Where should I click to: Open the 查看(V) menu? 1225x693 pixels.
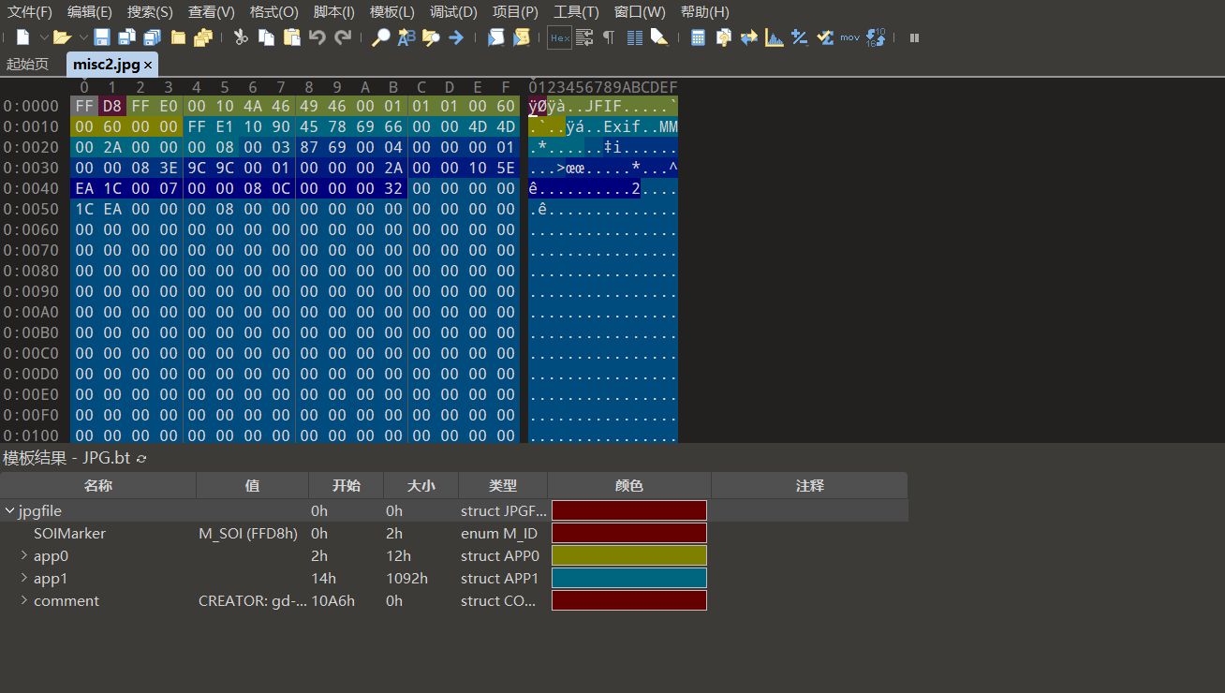point(212,12)
